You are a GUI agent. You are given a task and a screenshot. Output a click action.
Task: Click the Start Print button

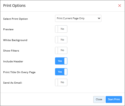pyautogui.click(x=114, y=99)
